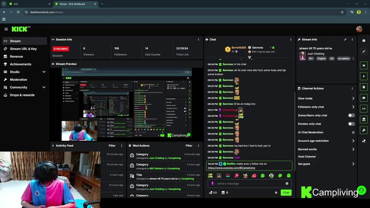The width and height of the screenshot is (370, 208).
Task: Open the profile avatar menu
Action: point(359,29)
